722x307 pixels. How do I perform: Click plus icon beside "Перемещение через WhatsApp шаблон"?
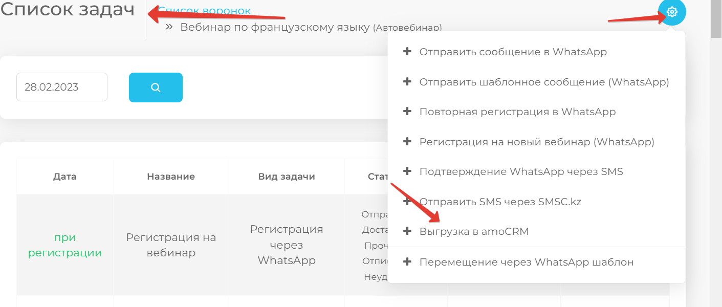tap(407, 261)
